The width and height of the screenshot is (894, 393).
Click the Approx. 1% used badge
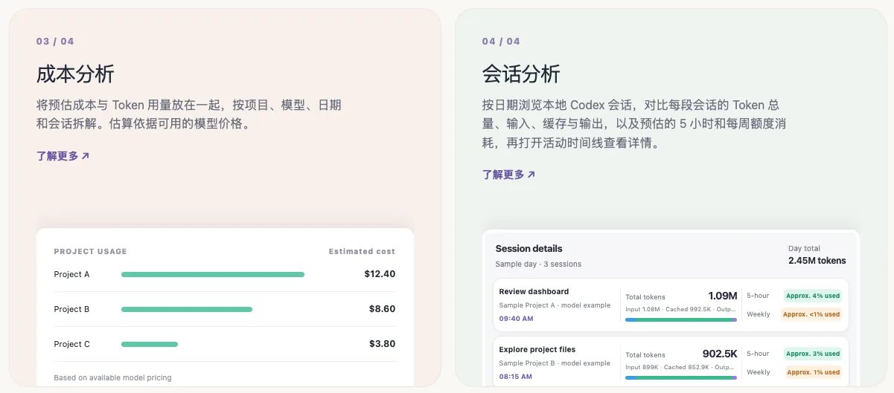tap(812, 372)
